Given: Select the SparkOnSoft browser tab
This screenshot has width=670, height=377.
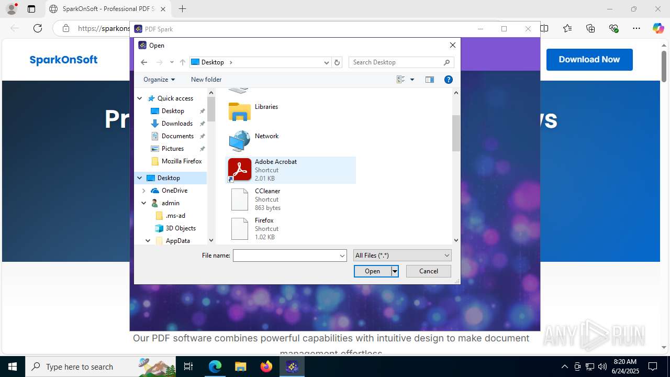Looking at the screenshot, I should (x=109, y=9).
